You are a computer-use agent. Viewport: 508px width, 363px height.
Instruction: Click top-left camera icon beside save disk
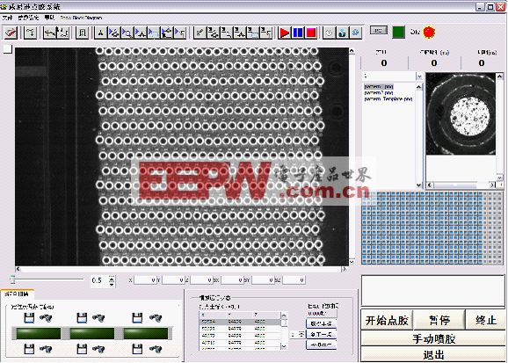[x=46, y=318]
